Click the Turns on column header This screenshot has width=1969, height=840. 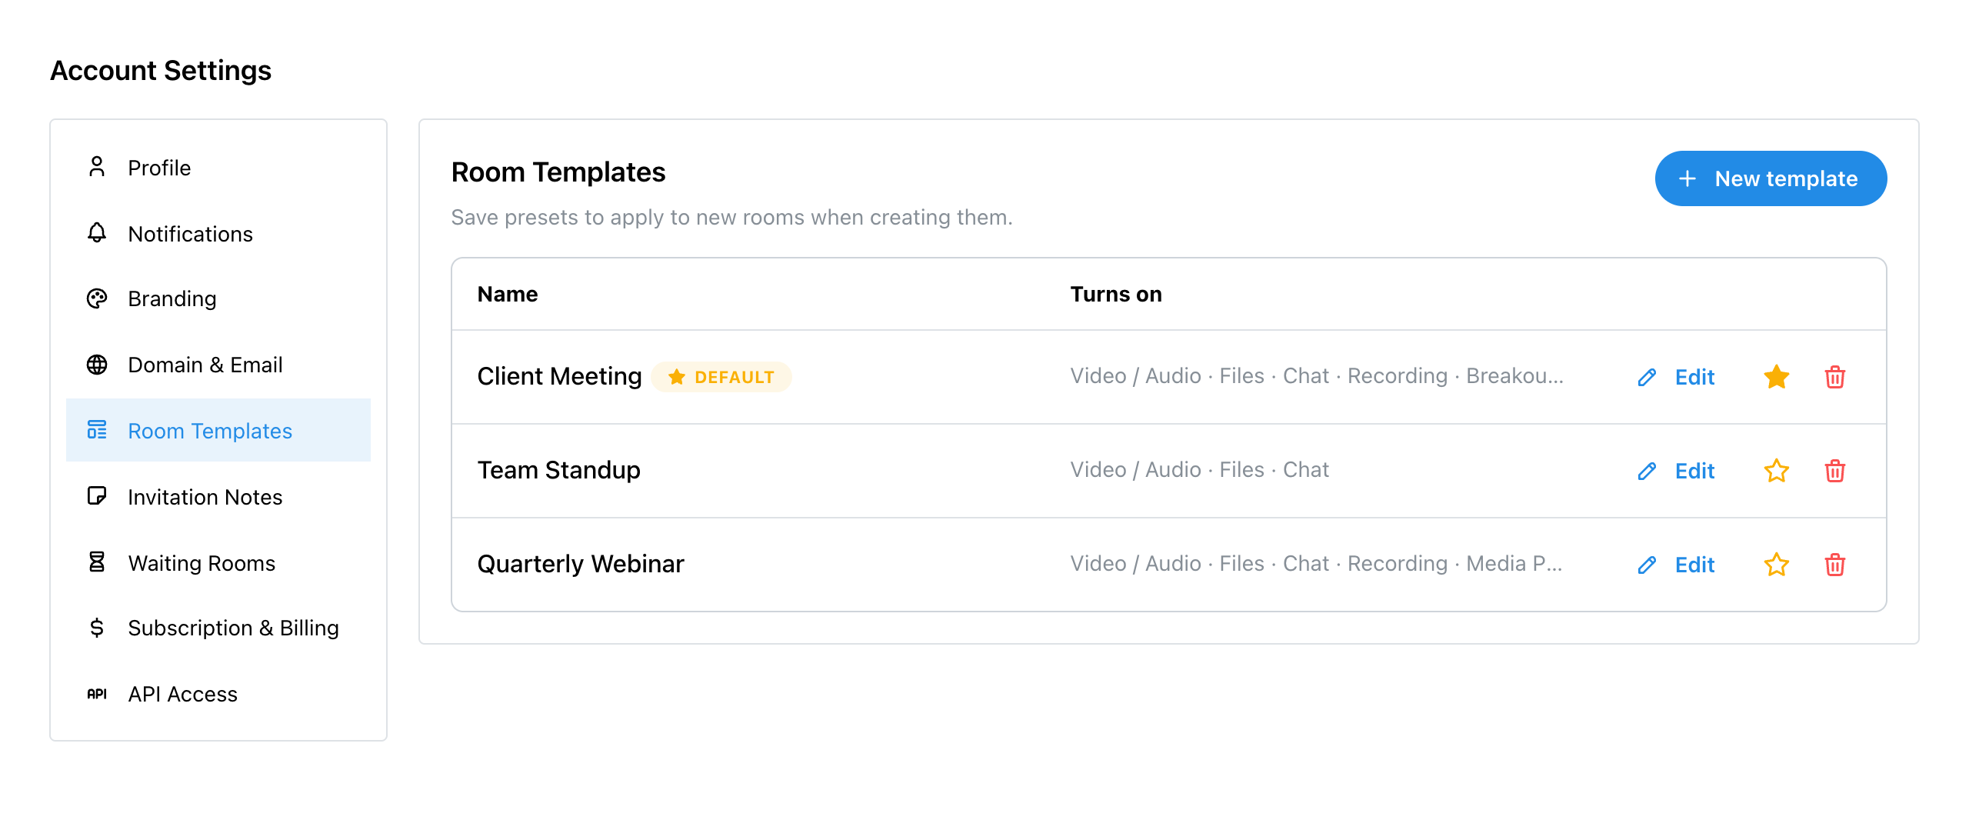coord(1116,294)
